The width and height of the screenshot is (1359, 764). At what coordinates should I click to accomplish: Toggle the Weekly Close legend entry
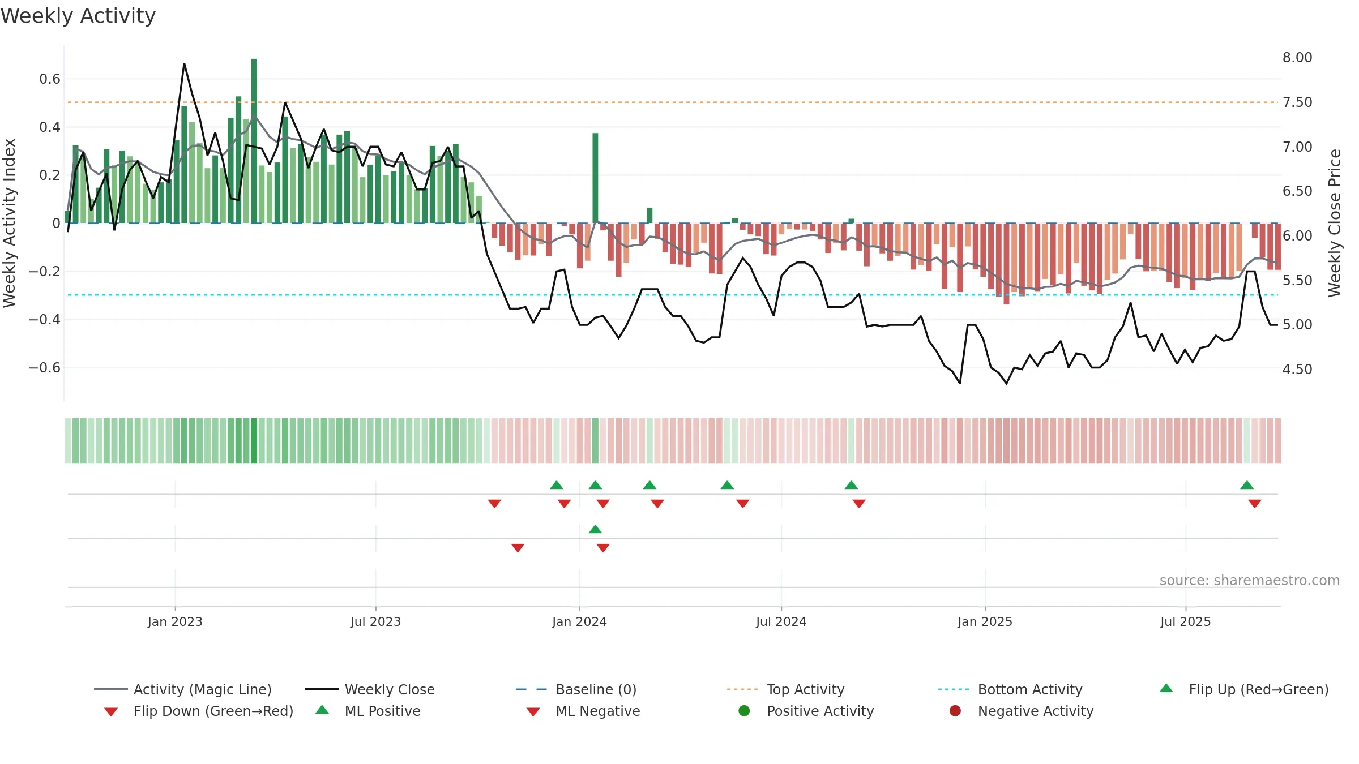370,689
